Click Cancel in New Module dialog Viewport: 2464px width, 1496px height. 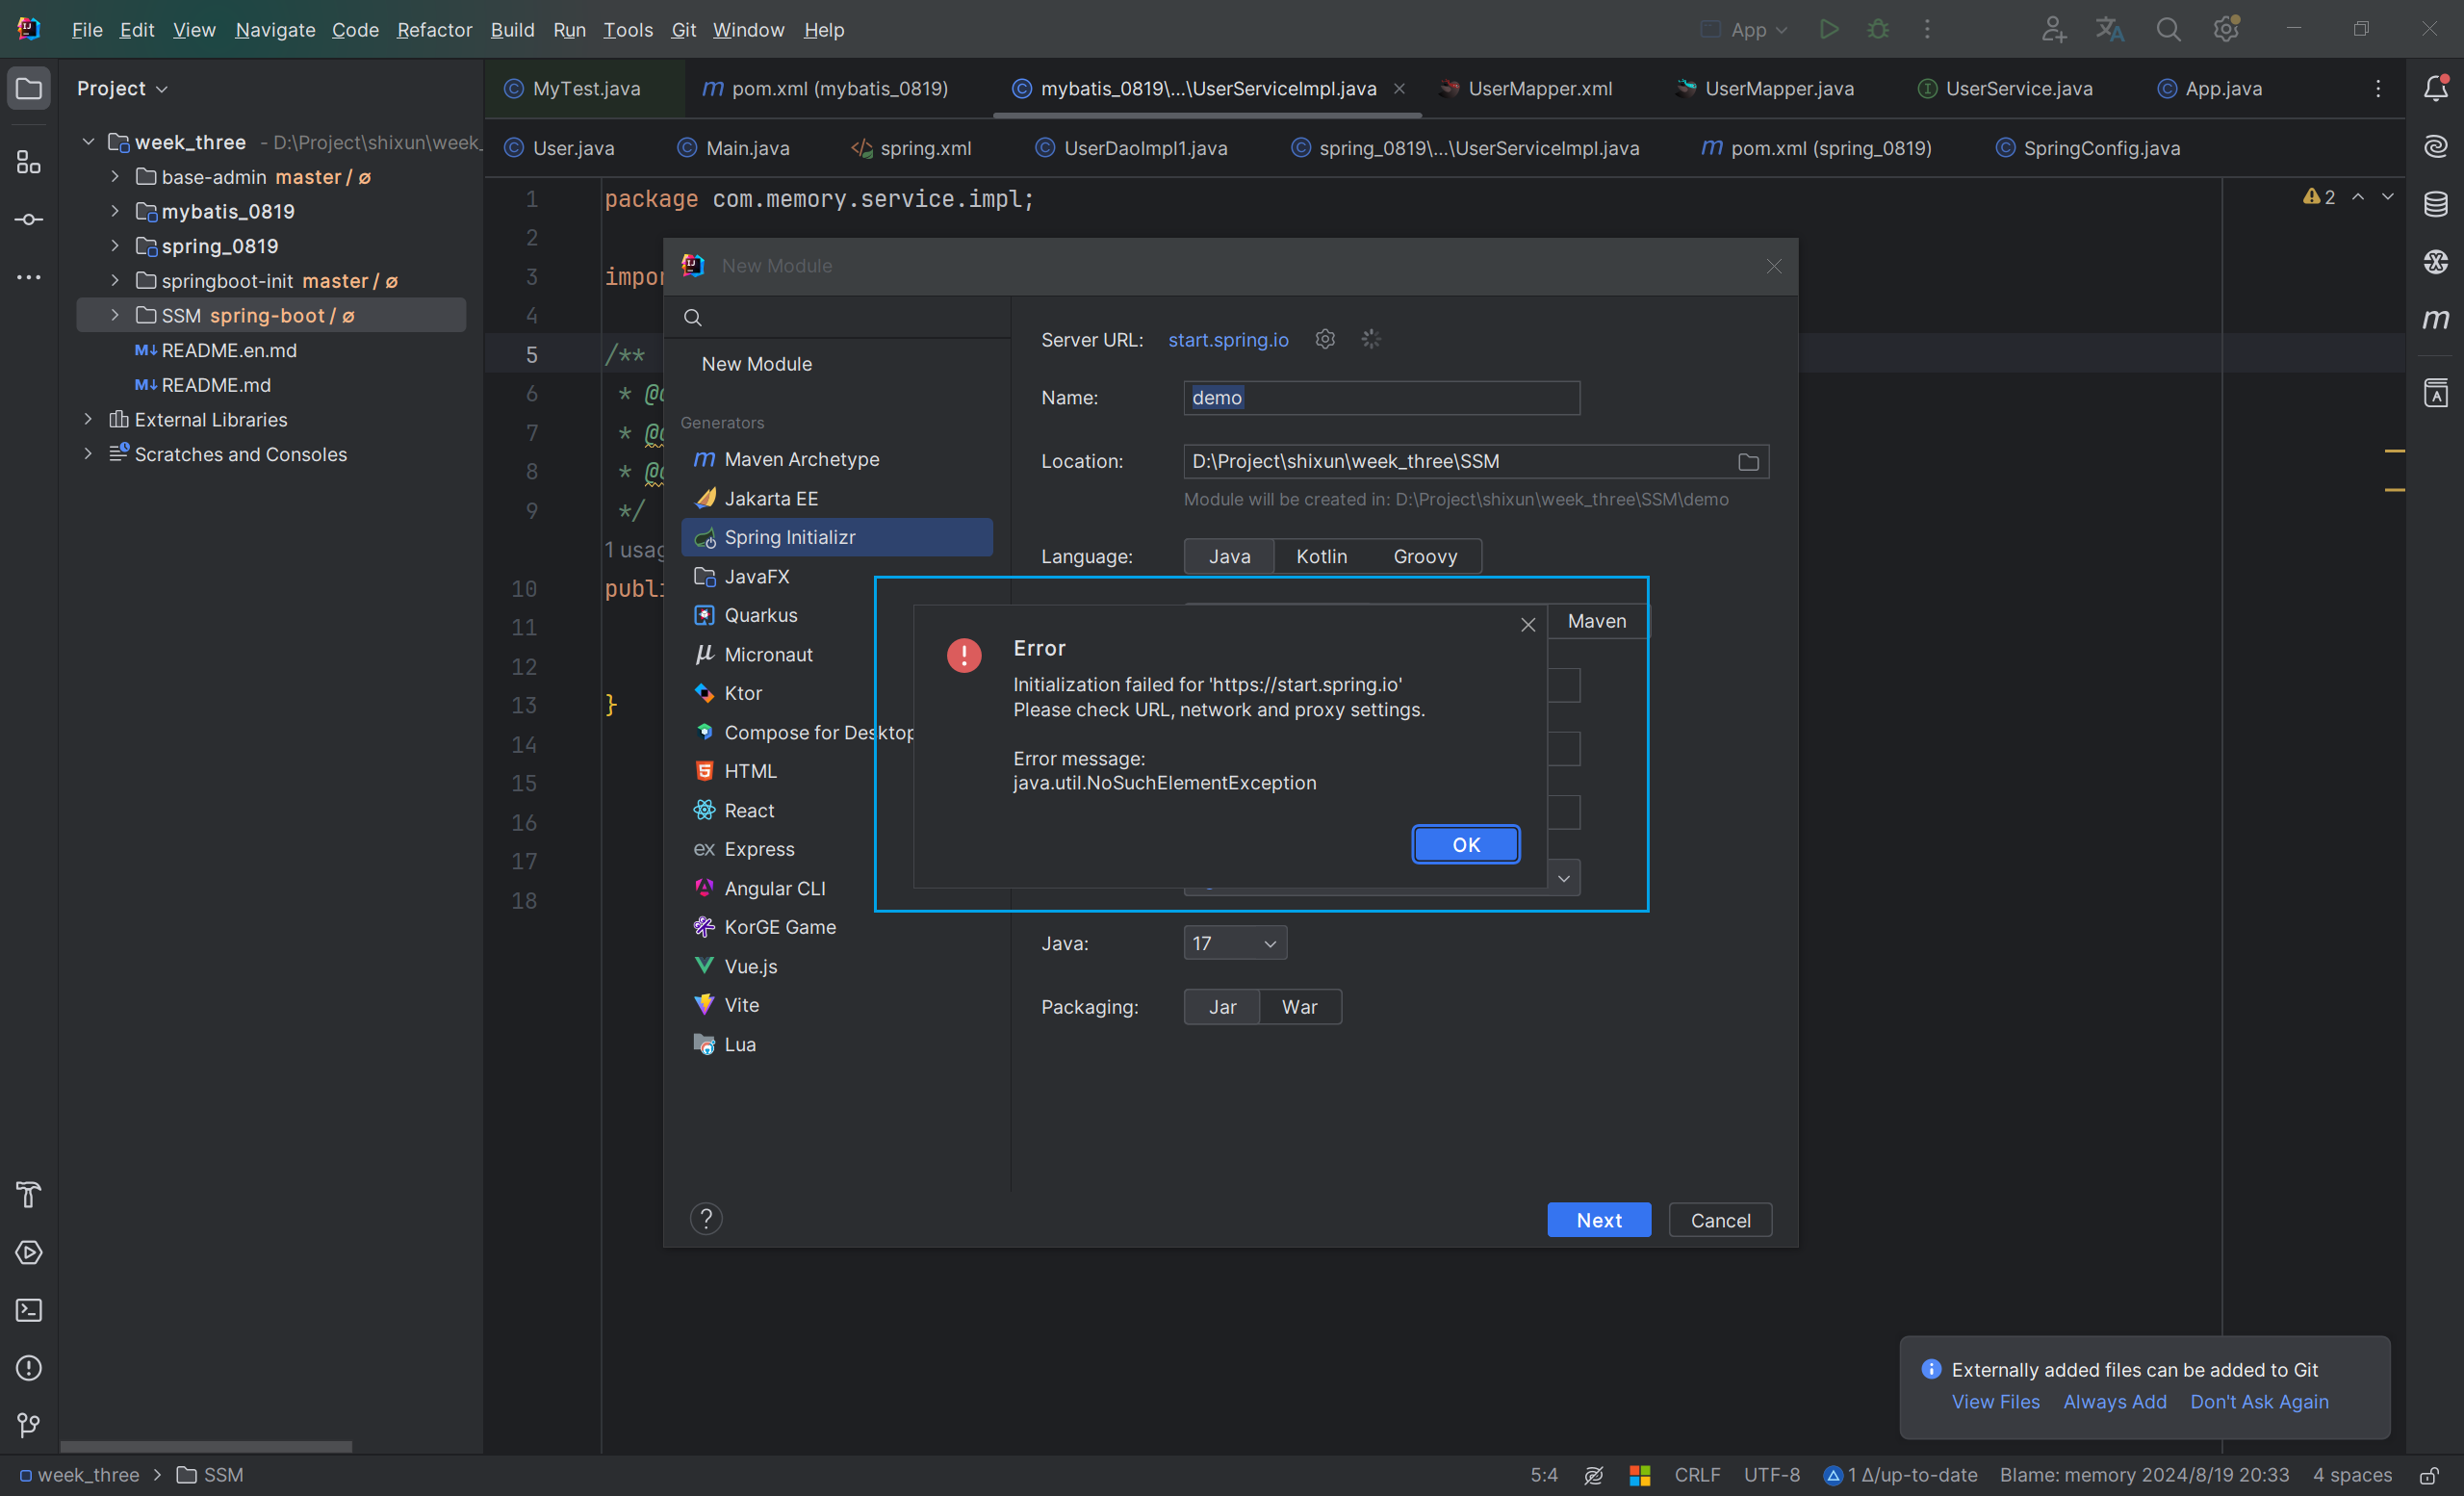point(1720,1220)
